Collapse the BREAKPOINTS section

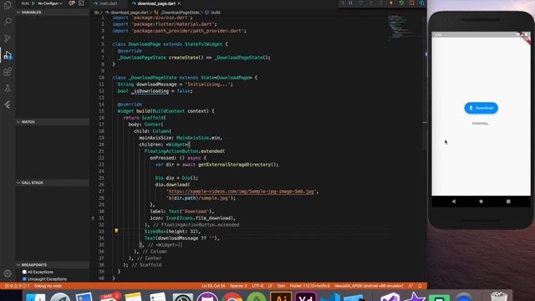(x=53, y=264)
